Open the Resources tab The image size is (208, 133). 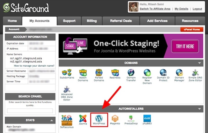[x=190, y=21]
